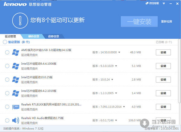Viewport: 181px width, 132px height.
Task: Click the 一键安装 one-click install button
Action: (139, 21)
